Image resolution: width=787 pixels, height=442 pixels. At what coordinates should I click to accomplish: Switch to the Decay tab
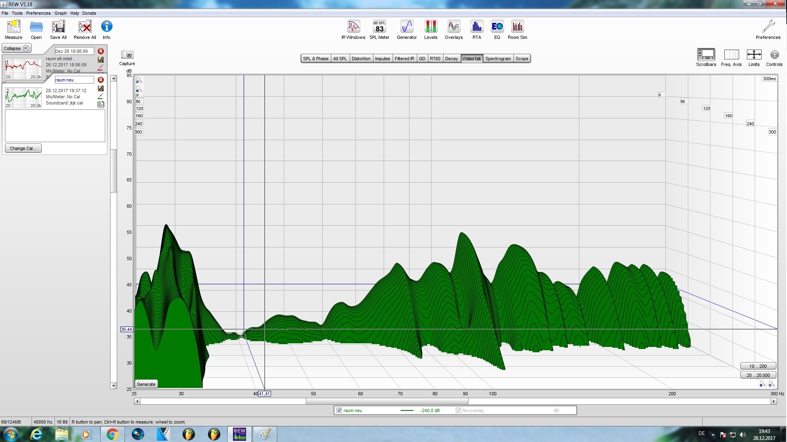tap(451, 59)
